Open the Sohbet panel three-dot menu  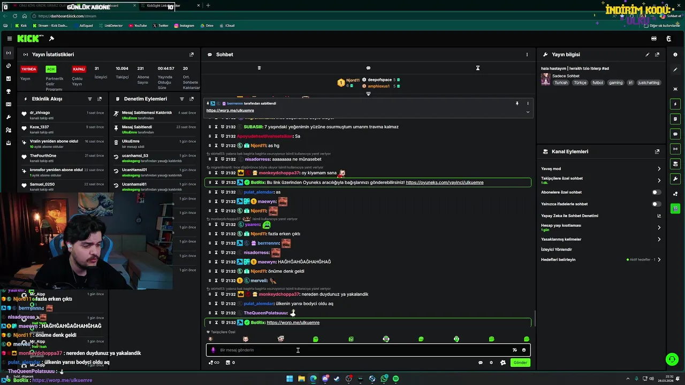(527, 55)
